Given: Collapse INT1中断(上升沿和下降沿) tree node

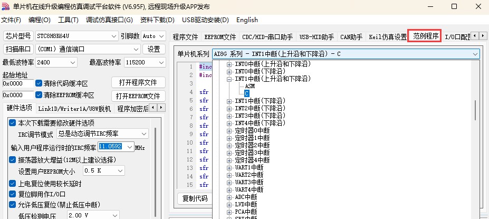Looking at the screenshot, I should click(x=229, y=79).
